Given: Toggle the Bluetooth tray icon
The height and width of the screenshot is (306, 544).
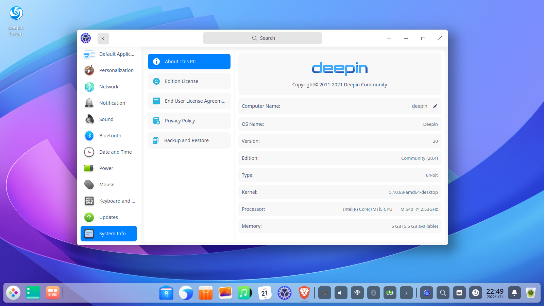Looking at the screenshot, I should point(374,293).
